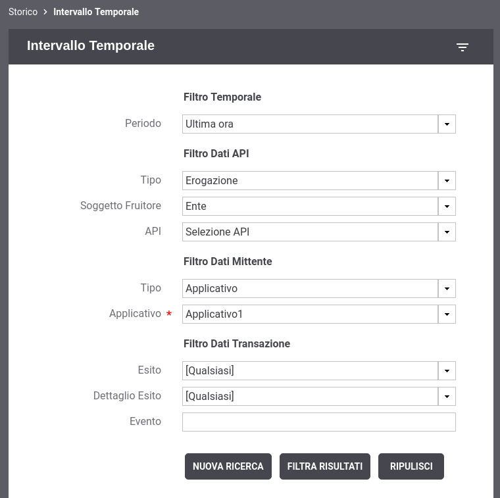Screen dimensions: 500x498
Task: Click the NUOVA RICERCA button
Action: click(x=228, y=466)
